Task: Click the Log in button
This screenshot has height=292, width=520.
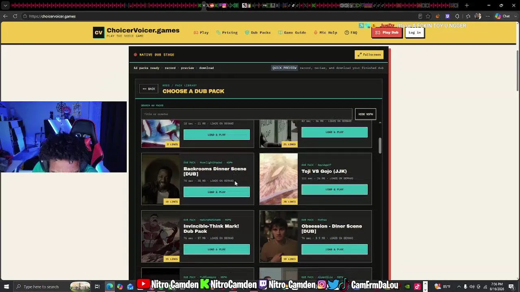Action: [x=415, y=32]
